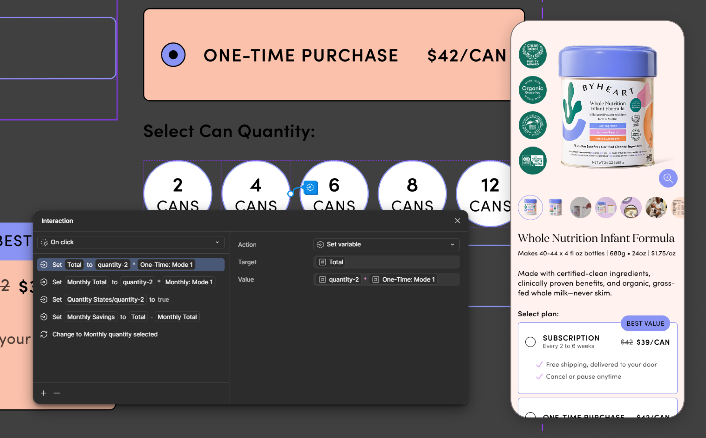Click the blue interaction node icon near 6 Cans
706x438 pixels.
(x=310, y=188)
